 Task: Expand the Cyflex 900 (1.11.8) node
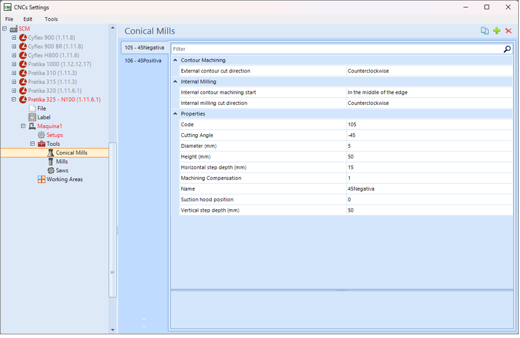(14, 37)
